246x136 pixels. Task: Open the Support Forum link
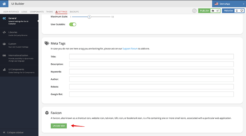(130, 49)
